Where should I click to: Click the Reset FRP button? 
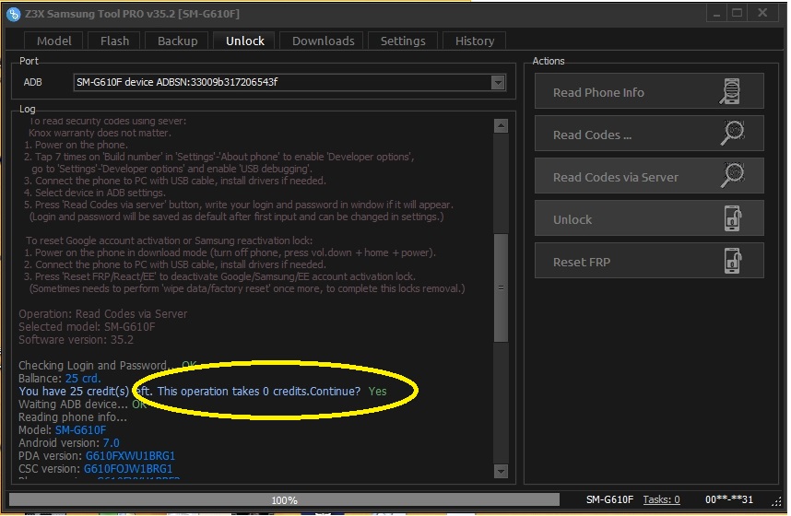(649, 261)
